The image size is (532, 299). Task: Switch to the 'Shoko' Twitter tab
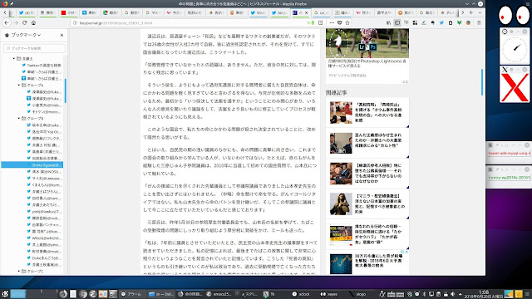coord(258,12)
